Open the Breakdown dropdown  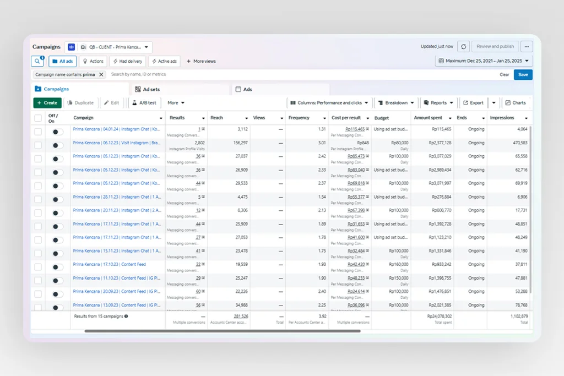click(395, 103)
